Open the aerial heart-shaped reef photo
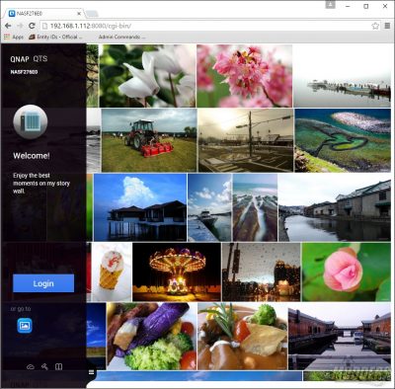The image size is (395, 389). [343, 140]
